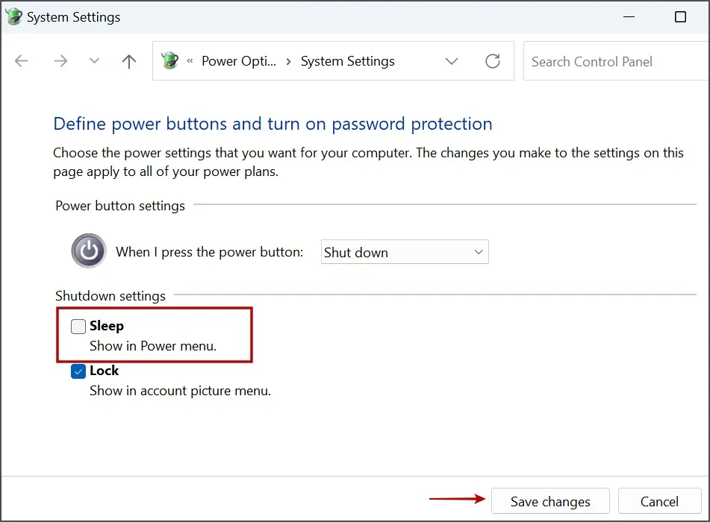Maximize the System Settings window
Viewport: 710px width, 522px height.
680,16
